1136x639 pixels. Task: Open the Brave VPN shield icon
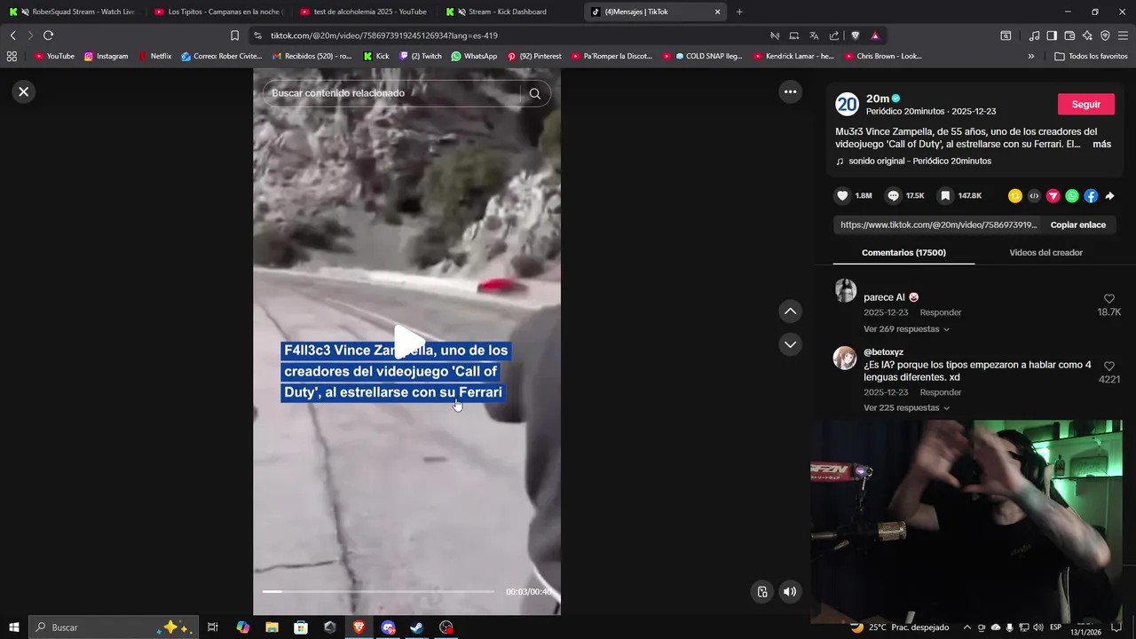pyautogui.click(x=1105, y=35)
